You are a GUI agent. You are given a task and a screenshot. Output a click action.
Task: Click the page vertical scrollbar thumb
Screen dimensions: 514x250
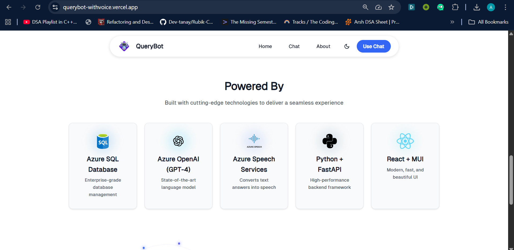tap(511, 180)
